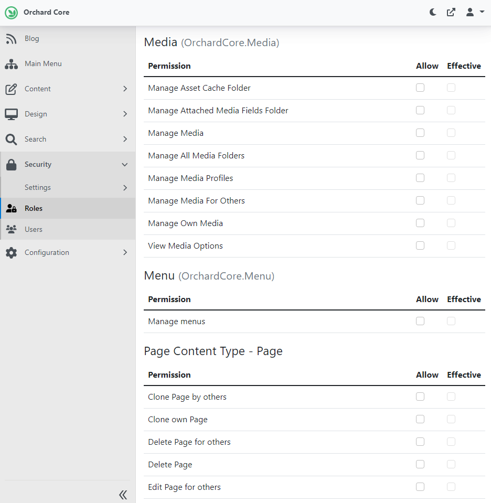The height and width of the screenshot is (503, 491).
Task: Click the Security menu label
Action: pyautogui.click(x=38, y=164)
